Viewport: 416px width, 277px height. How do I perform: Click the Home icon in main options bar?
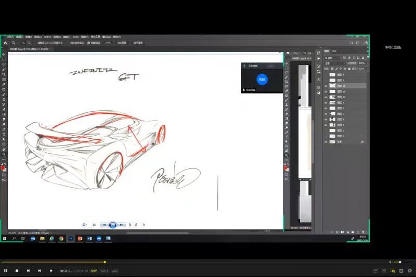point(5,43)
